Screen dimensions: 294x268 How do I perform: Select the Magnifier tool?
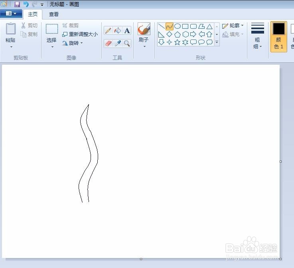[127, 44]
